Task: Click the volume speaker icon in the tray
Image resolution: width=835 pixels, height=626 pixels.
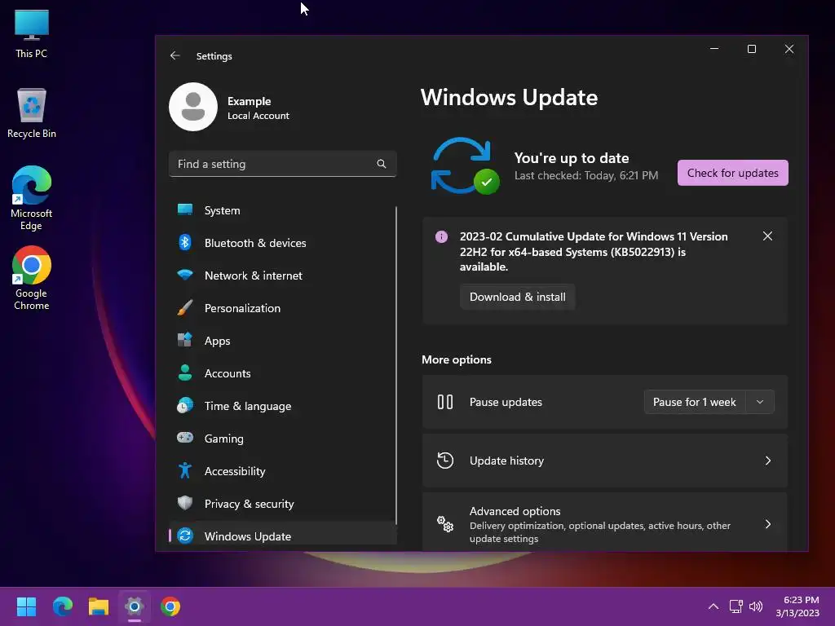Action: click(x=756, y=606)
